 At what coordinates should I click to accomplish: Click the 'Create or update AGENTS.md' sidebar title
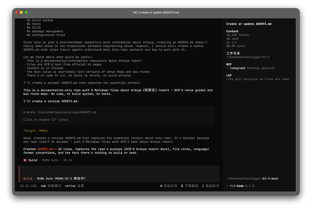(x=249, y=24)
